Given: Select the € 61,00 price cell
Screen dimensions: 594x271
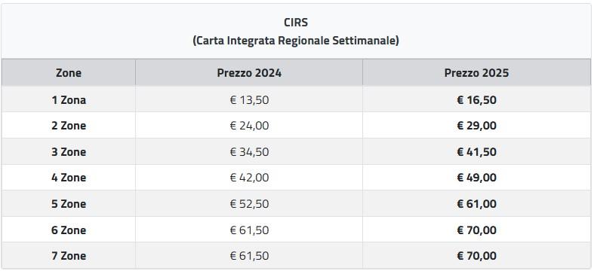Looking at the screenshot, I should coord(476,204).
